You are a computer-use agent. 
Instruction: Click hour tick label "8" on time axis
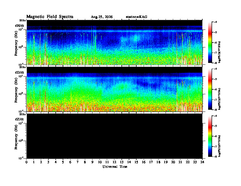click(85, 162)
